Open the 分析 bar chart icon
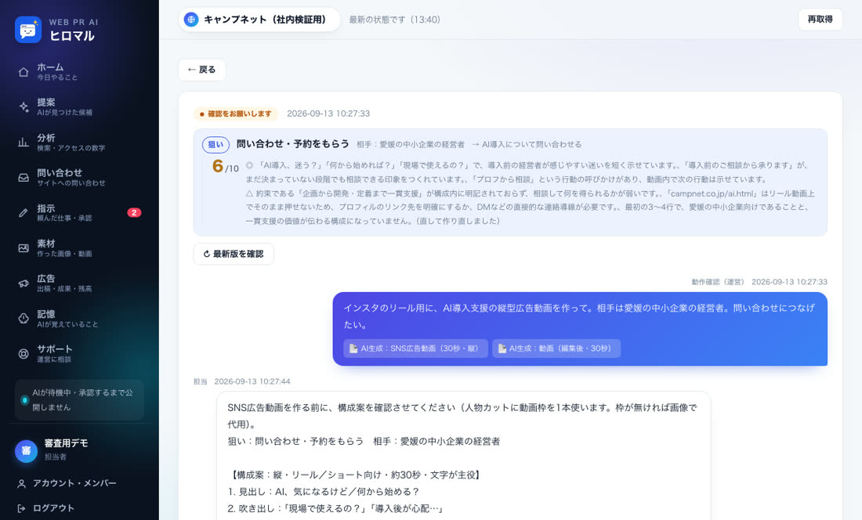Screen dimensions: 862x520 coord(24,143)
